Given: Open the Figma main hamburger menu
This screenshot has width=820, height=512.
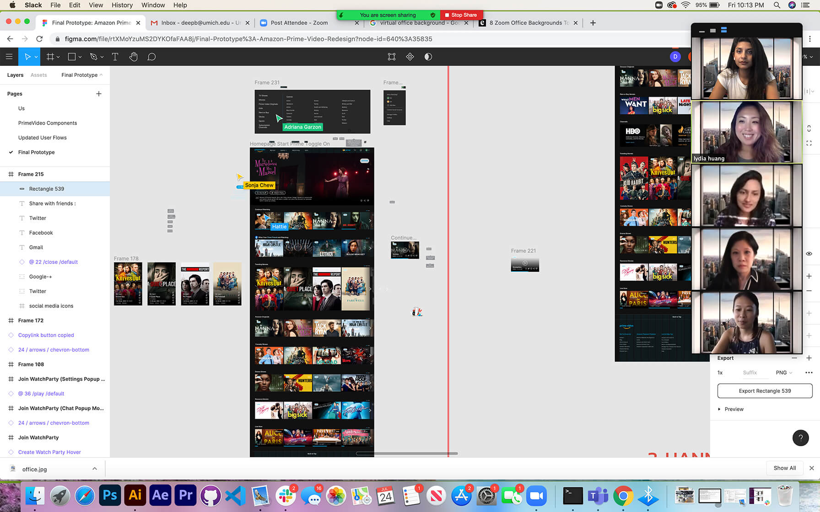Looking at the screenshot, I should click(x=9, y=57).
